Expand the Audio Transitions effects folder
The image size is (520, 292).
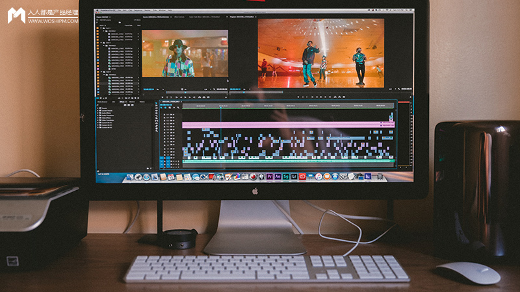point(98,114)
